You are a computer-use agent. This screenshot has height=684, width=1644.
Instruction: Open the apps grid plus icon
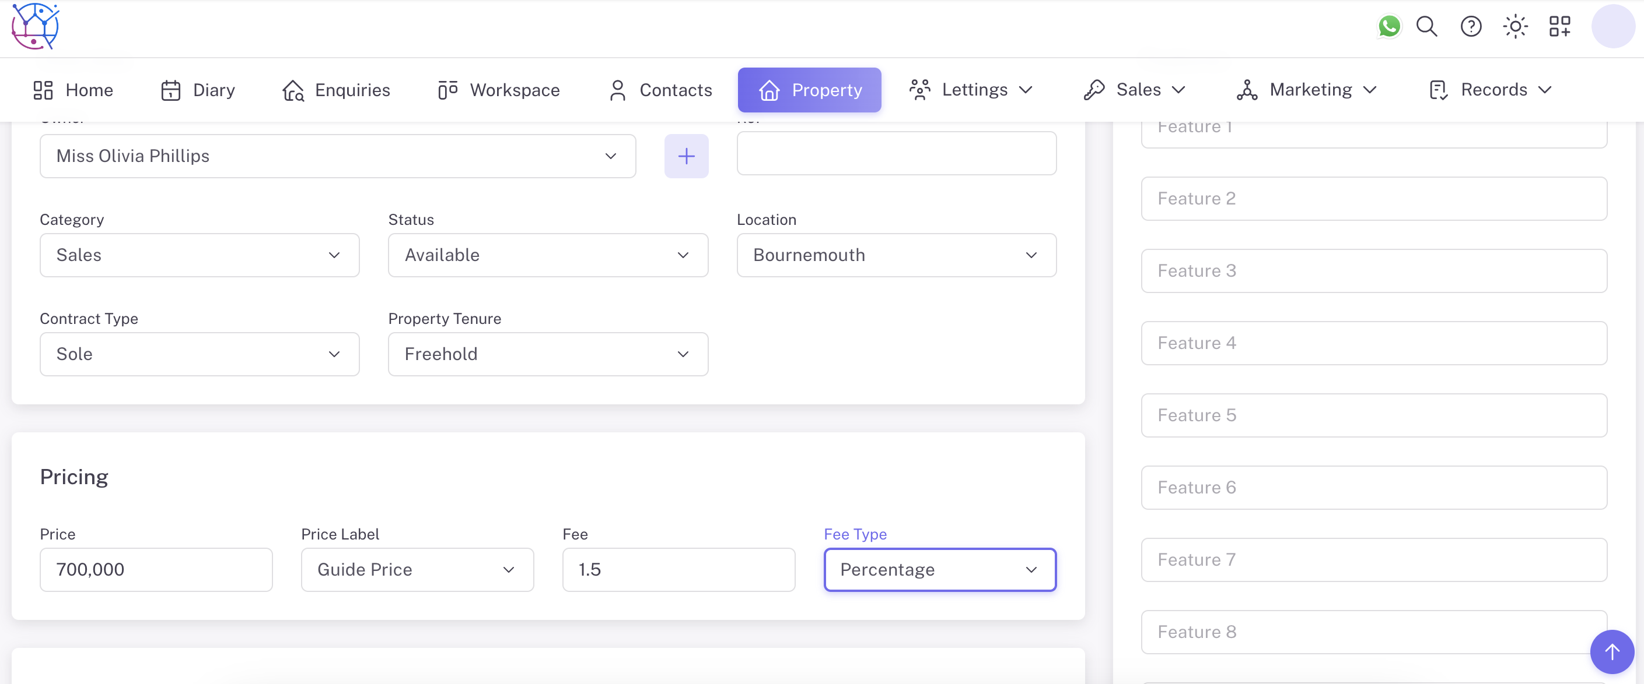[1560, 26]
